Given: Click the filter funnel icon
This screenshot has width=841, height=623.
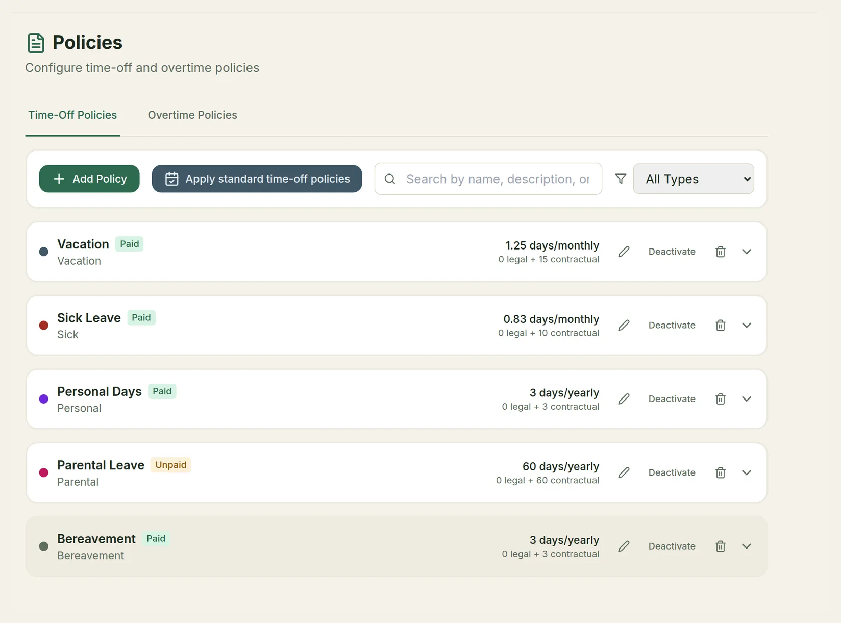Looking at the screenshot, I should [x=621, y=179].
